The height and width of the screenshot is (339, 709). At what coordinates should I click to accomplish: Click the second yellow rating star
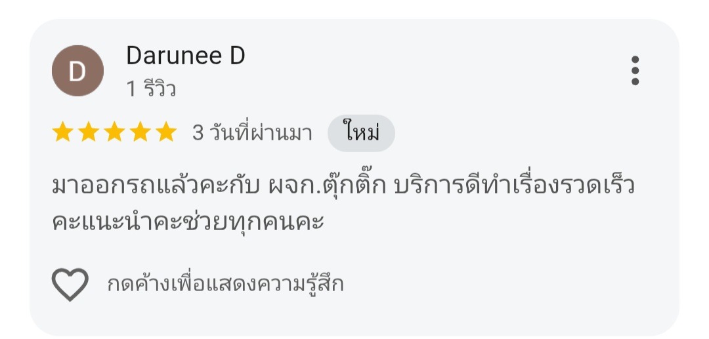click(x=89, y=133)
